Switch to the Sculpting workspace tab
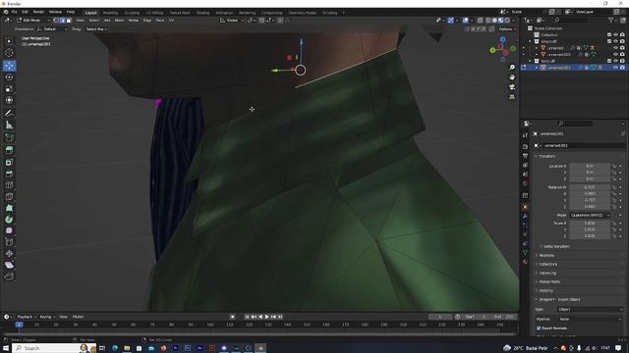The width and height of the screenshot is (629, 353). tap(132, 13)
